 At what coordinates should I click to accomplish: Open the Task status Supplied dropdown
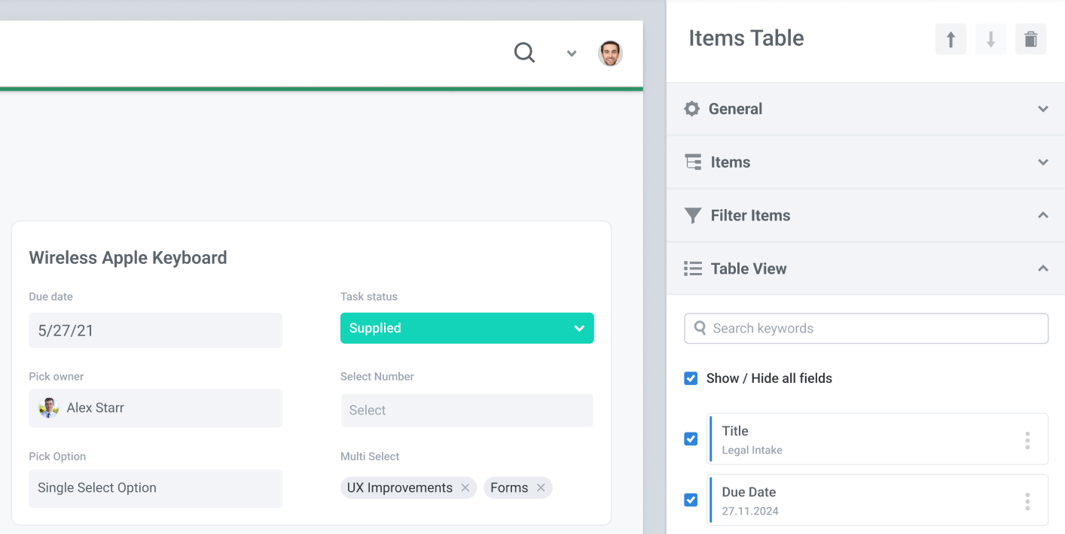[x=579, y=328]
